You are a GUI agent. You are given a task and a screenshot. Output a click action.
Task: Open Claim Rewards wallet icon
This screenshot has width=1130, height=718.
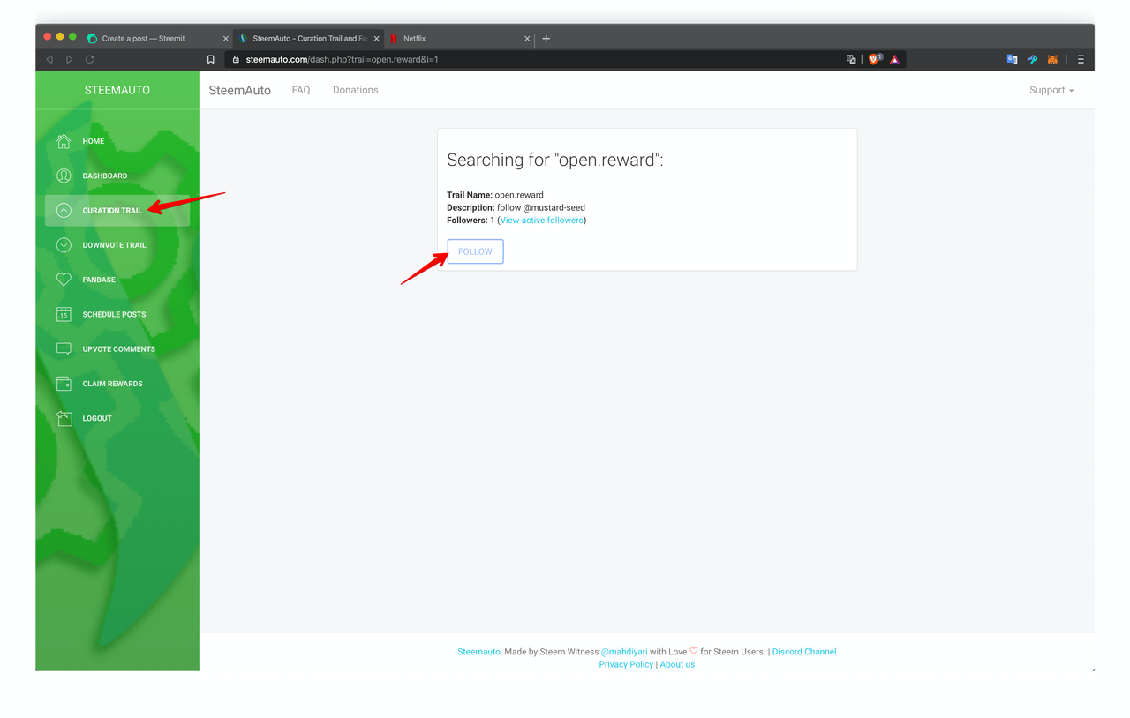click(64, 384)
